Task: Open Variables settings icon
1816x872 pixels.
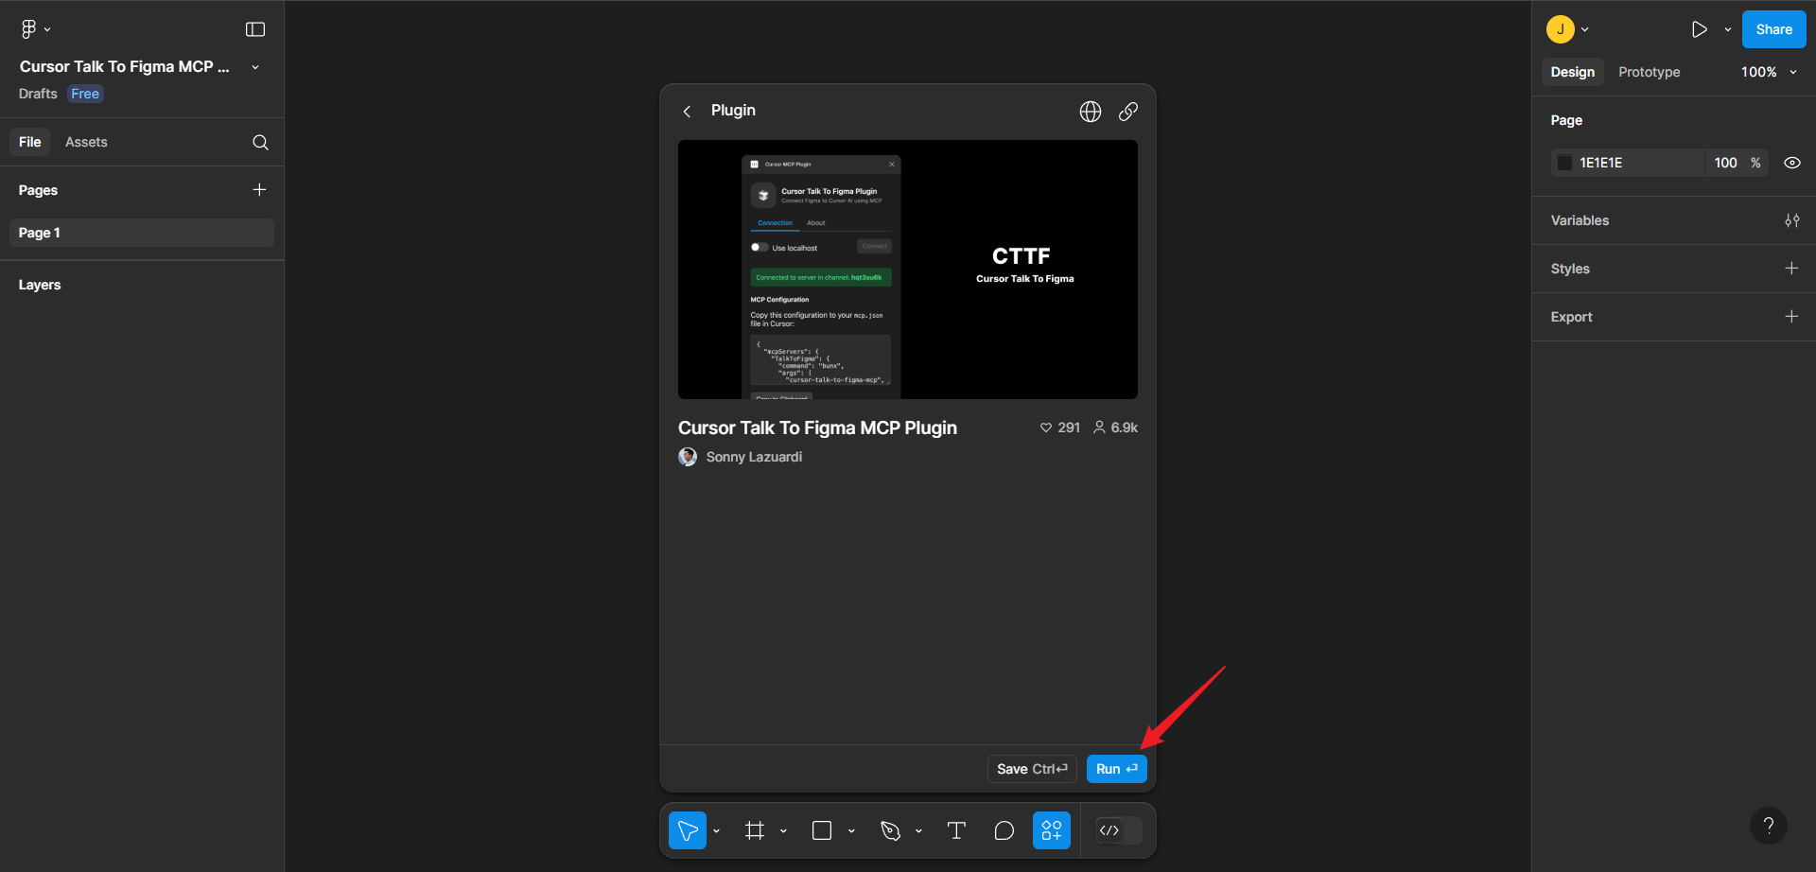Action: (1792, 220)
